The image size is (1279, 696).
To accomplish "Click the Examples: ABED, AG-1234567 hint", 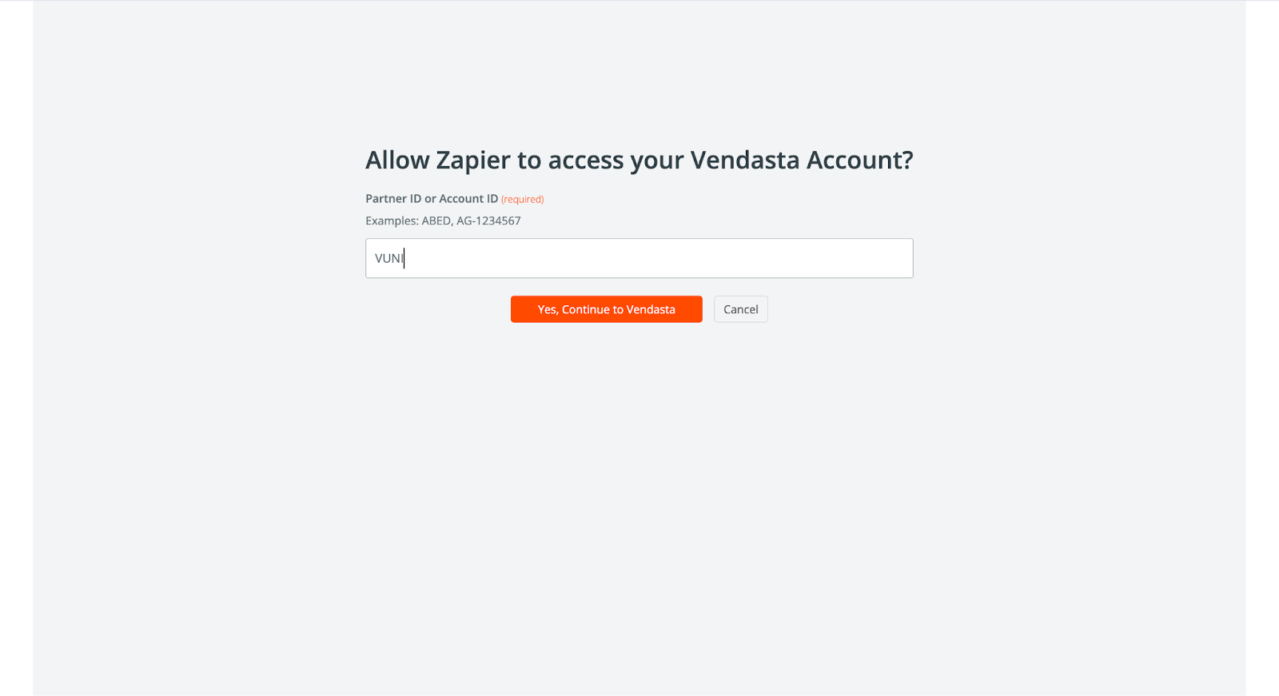I will (x=443, y=221).
